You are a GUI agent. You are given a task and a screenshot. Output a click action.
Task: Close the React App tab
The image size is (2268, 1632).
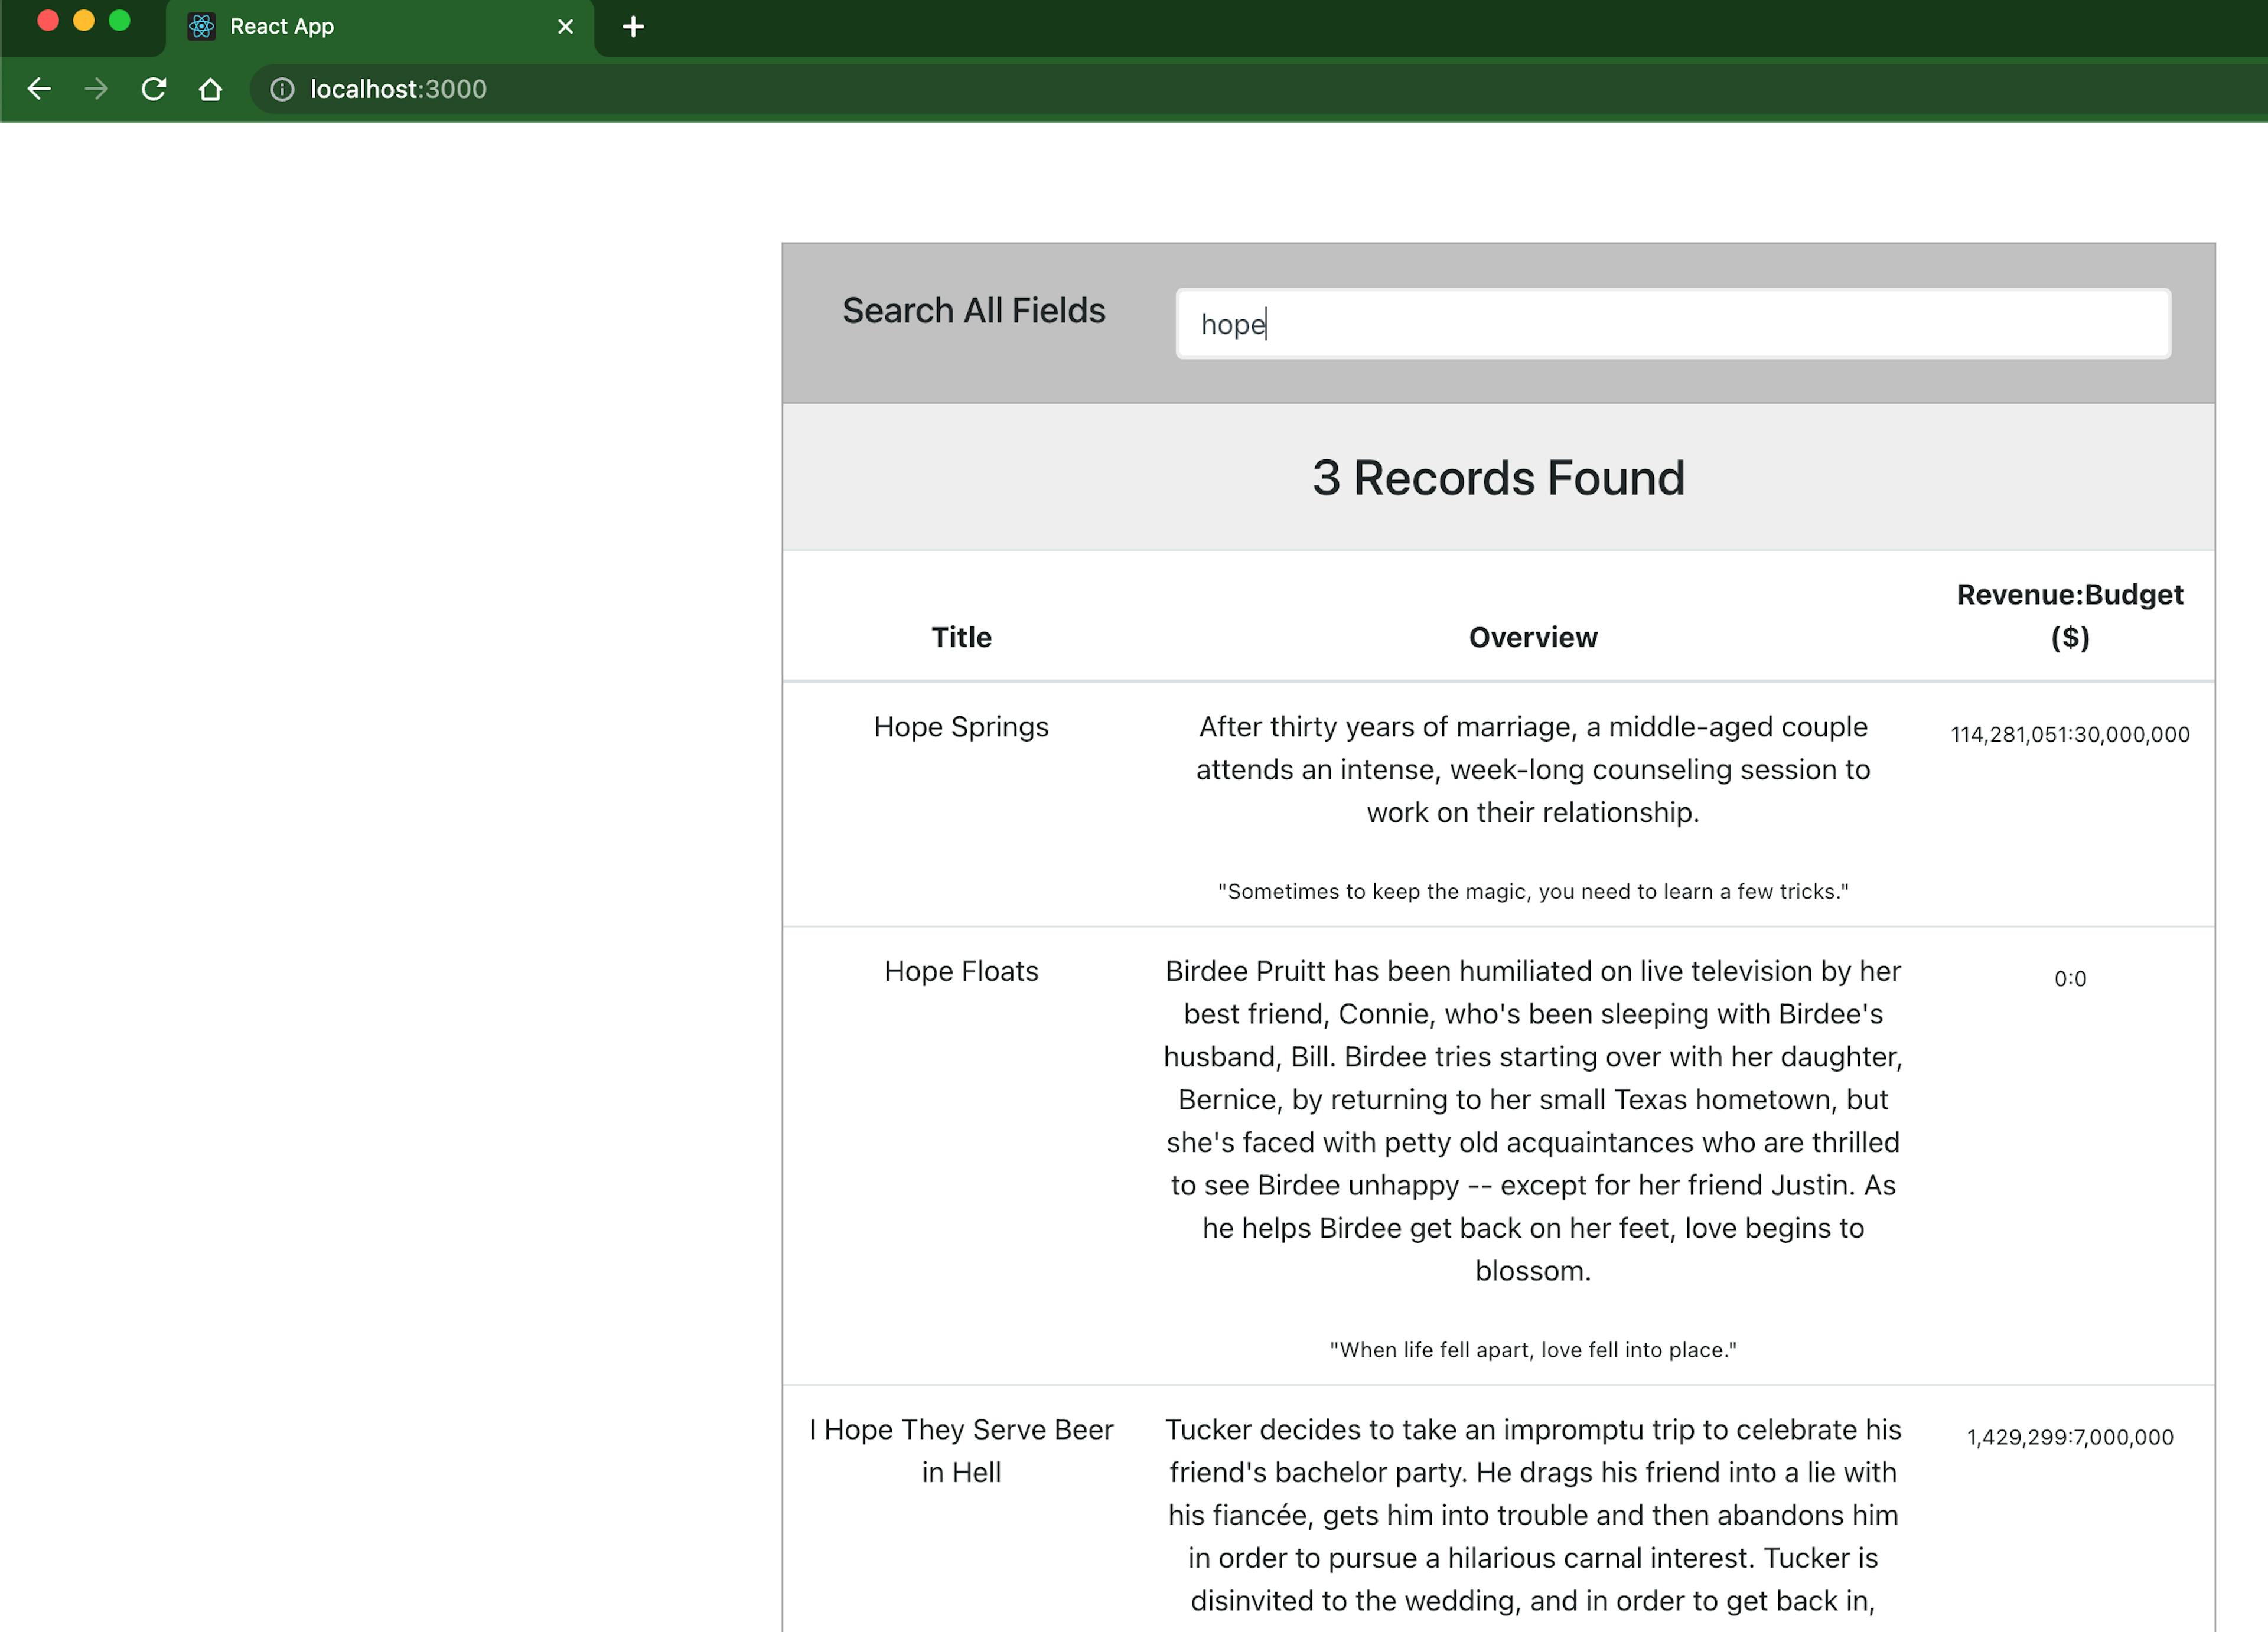565,27
